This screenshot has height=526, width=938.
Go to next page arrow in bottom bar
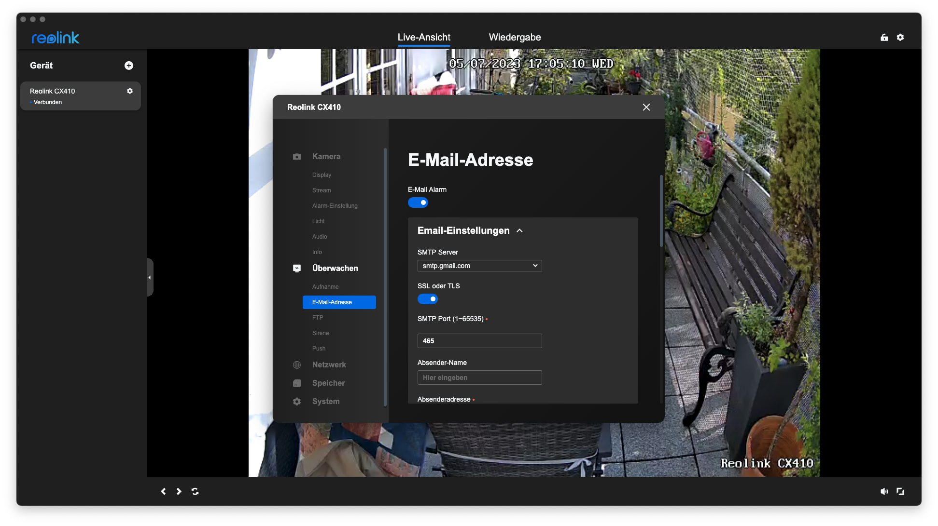tap(179, 491)
